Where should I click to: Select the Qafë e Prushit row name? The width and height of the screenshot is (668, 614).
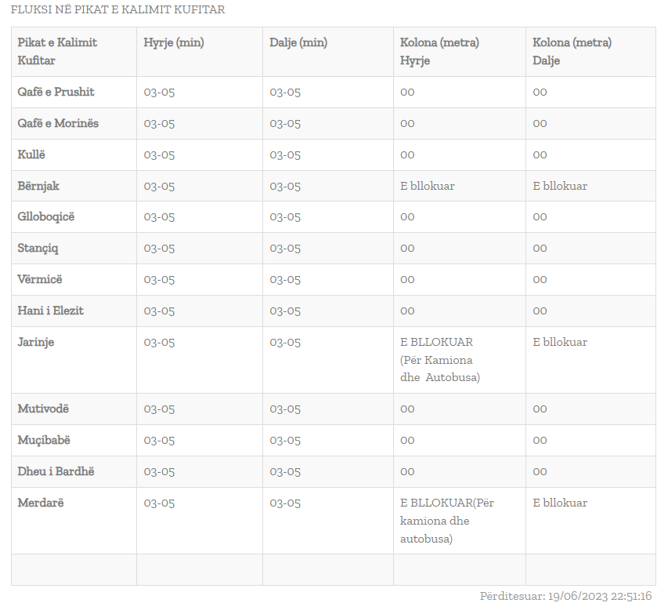[x=56, y=92]
